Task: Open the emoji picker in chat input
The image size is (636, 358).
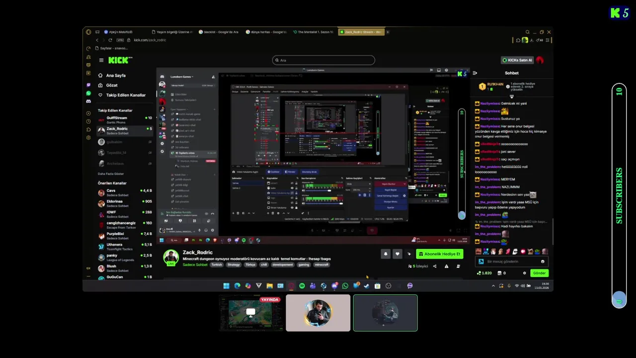Action: pyautogui.click(x=543, y=262)
